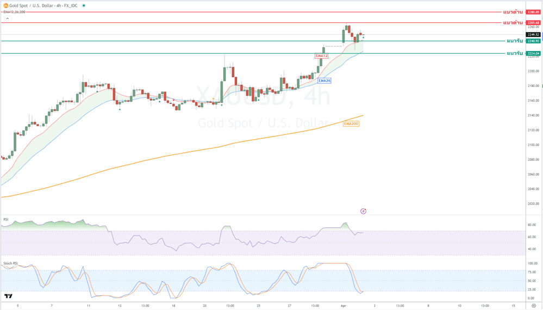
Task: Open the Gold Spot / U.S. Dollar symbol title
Action: [43, 5]
